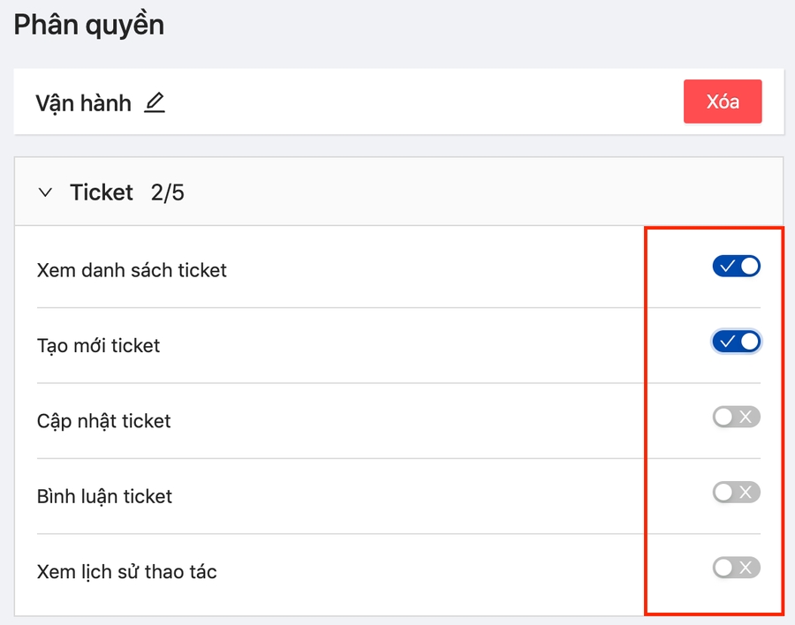The width and height of the screenshot is (795, 625).
Task: Enable the Cập nhật ticket toggle
Action: 736,417
